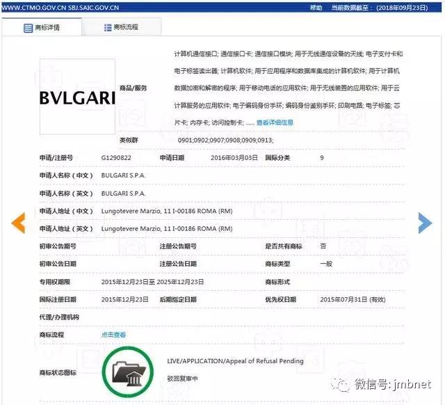Switch to the 商标流程 tab
445x405 pixels.
coord(122,27)
